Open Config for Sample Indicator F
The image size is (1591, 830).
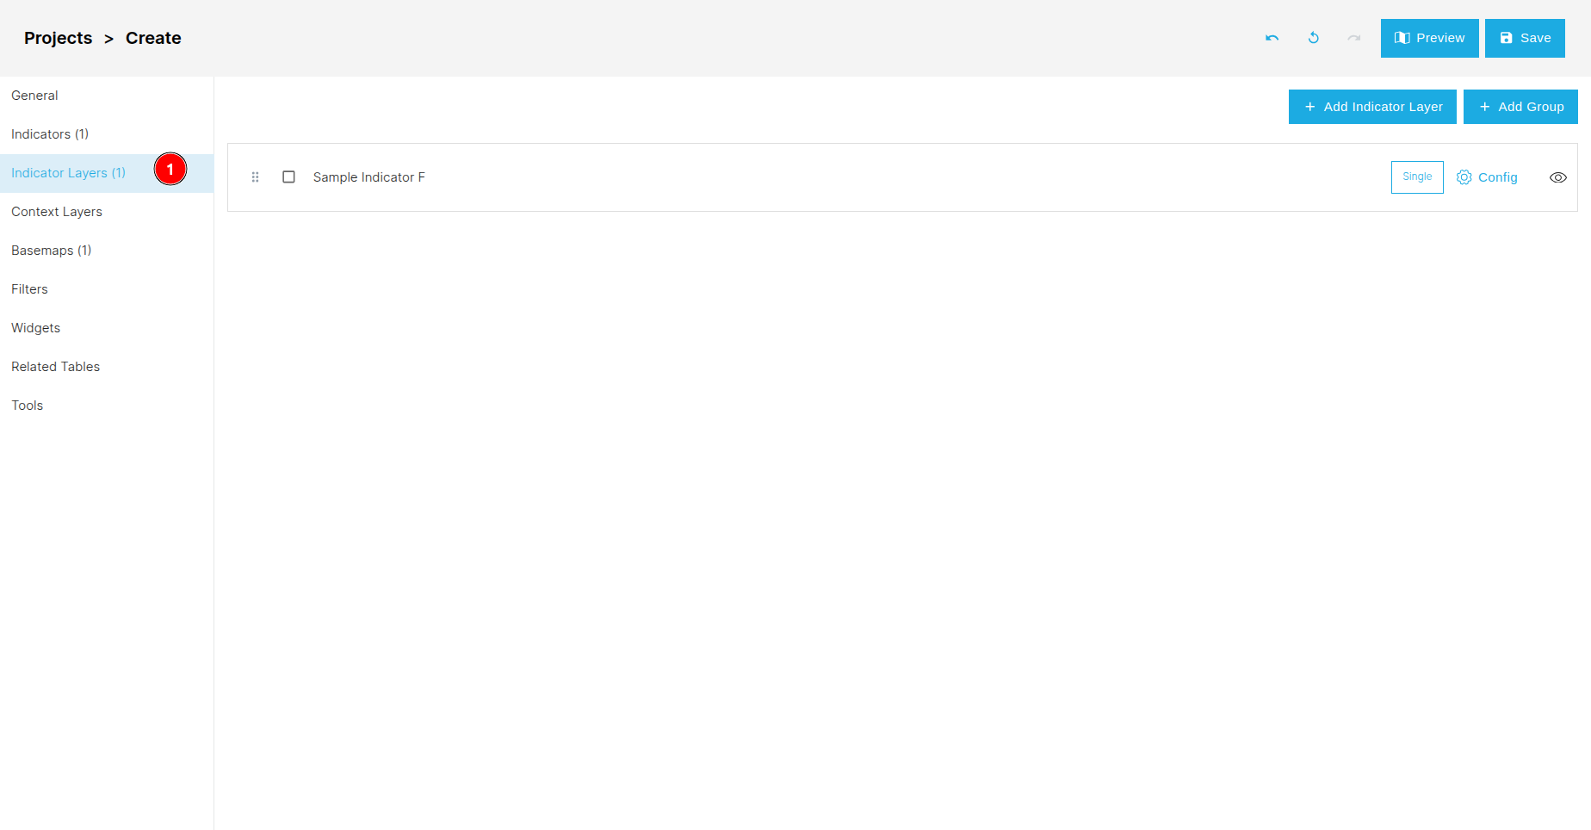(x=1487, y=177)
